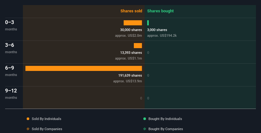Click the green Bought By Individuals legend dot

point(145,119)
